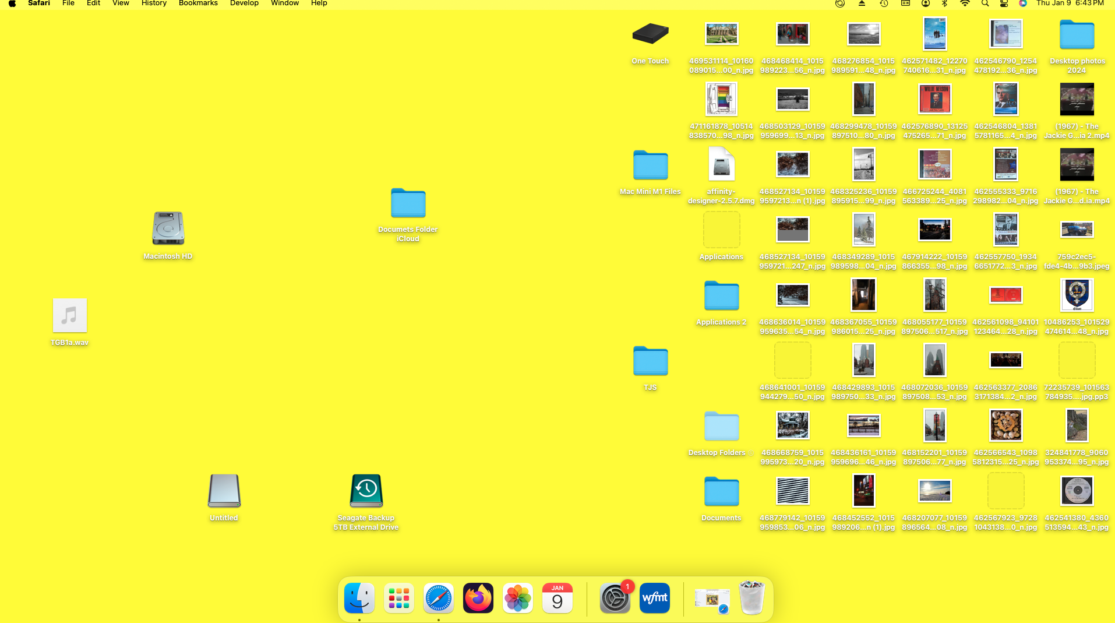Launch Firefox from the Dock

[478, 598]
